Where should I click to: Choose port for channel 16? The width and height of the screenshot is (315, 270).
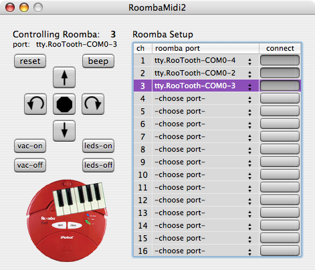[205, 251]
